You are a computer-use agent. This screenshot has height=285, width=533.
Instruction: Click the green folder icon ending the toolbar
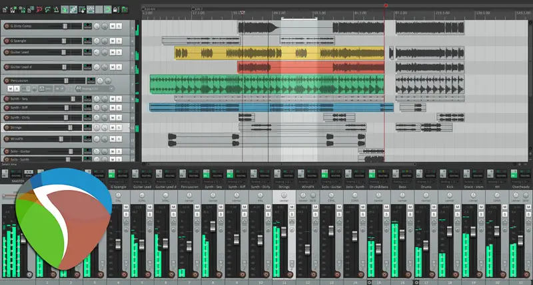coord(125,9)
